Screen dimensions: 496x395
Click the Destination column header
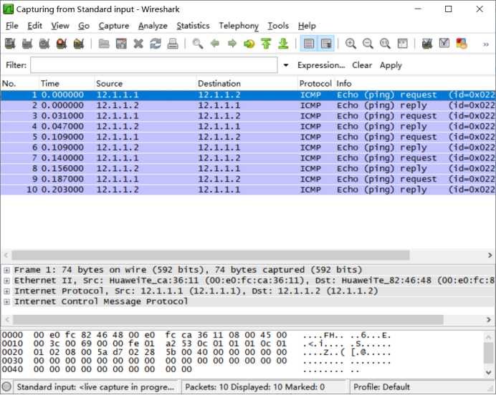pos(247,84)
